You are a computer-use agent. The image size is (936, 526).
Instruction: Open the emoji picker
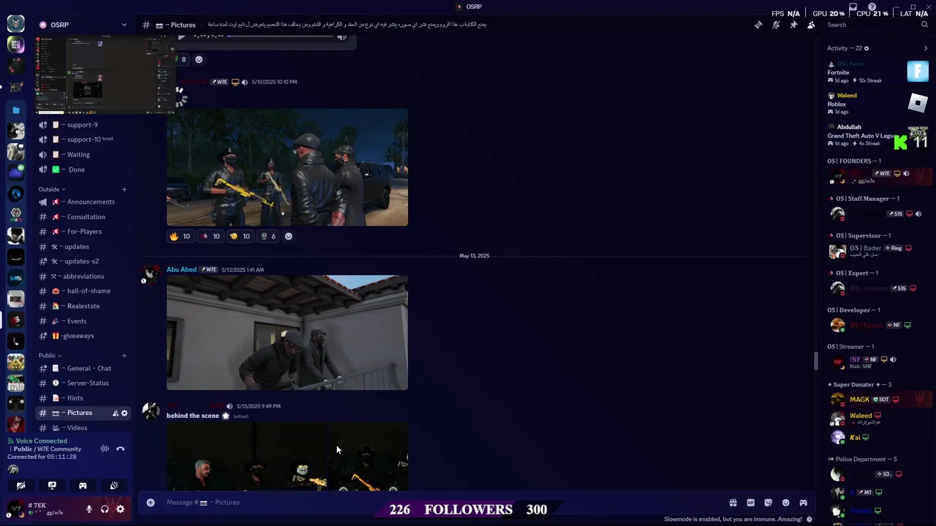coord(785,503)
